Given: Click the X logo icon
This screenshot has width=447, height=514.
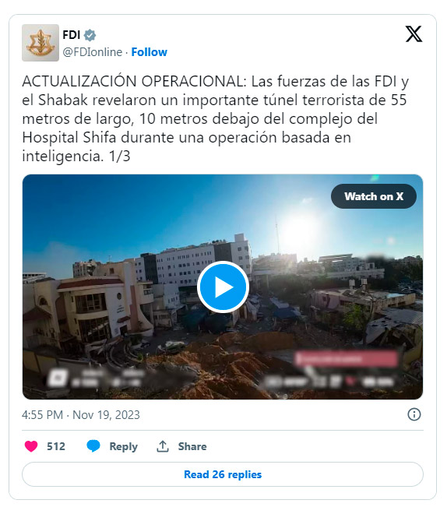Looking at the screenshot, I should [414, 34].
